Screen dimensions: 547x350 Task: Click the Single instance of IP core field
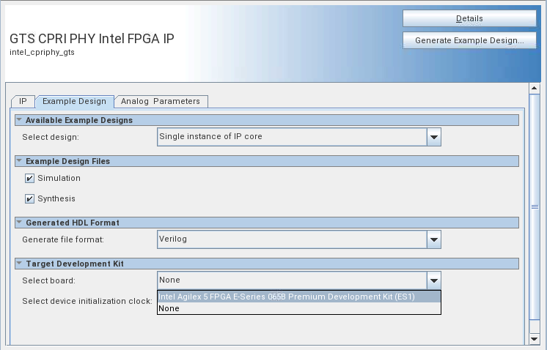292,137
